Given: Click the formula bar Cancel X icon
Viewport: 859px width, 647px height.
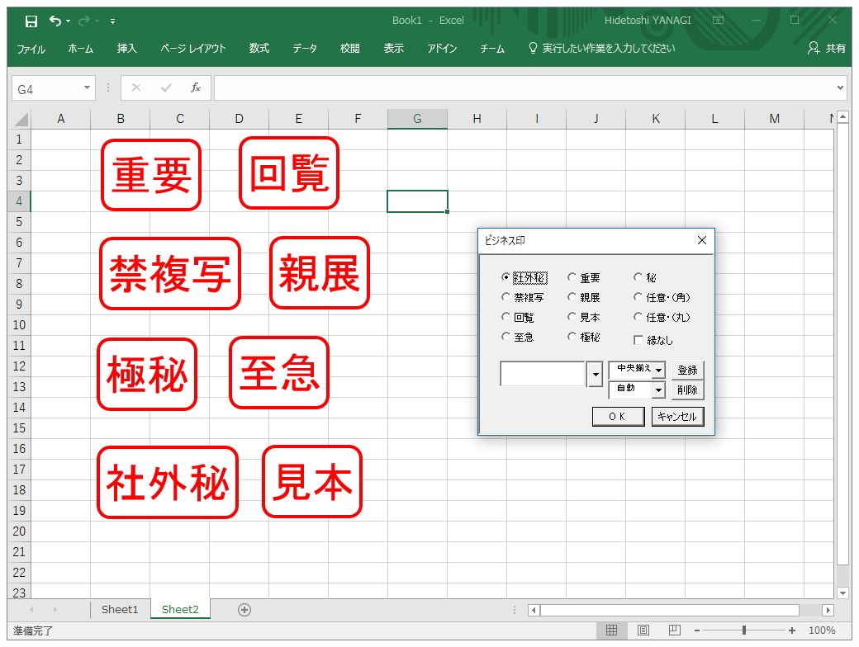Looking at the screenshot, I should coord(136,87).
